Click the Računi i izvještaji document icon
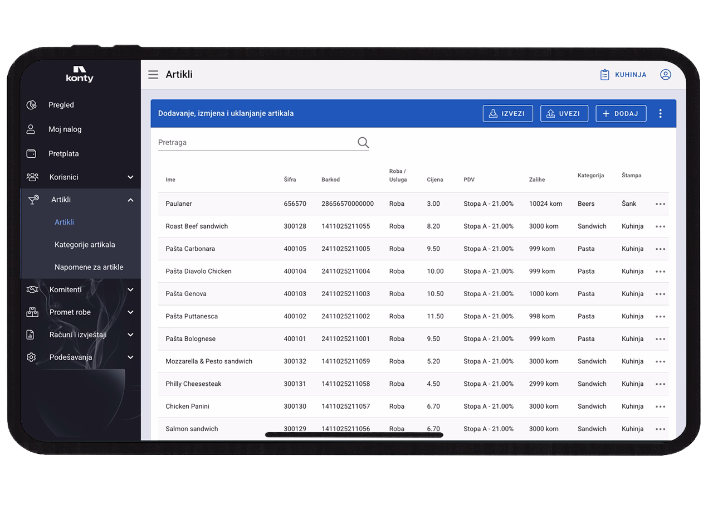The image size is (713, 513). (31, 335)
